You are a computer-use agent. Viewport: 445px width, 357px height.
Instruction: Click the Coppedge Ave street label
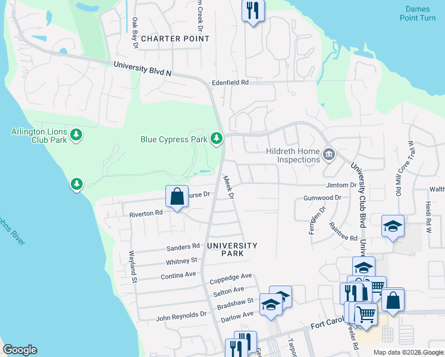pos(230,278)
